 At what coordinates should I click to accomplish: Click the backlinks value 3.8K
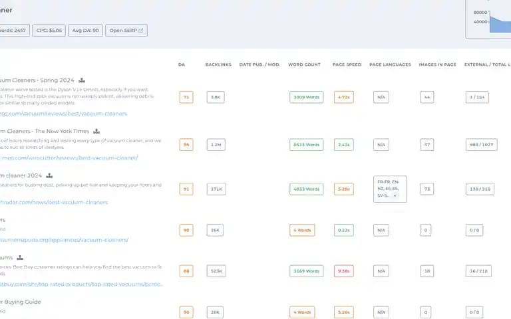(x=216, y=97)
